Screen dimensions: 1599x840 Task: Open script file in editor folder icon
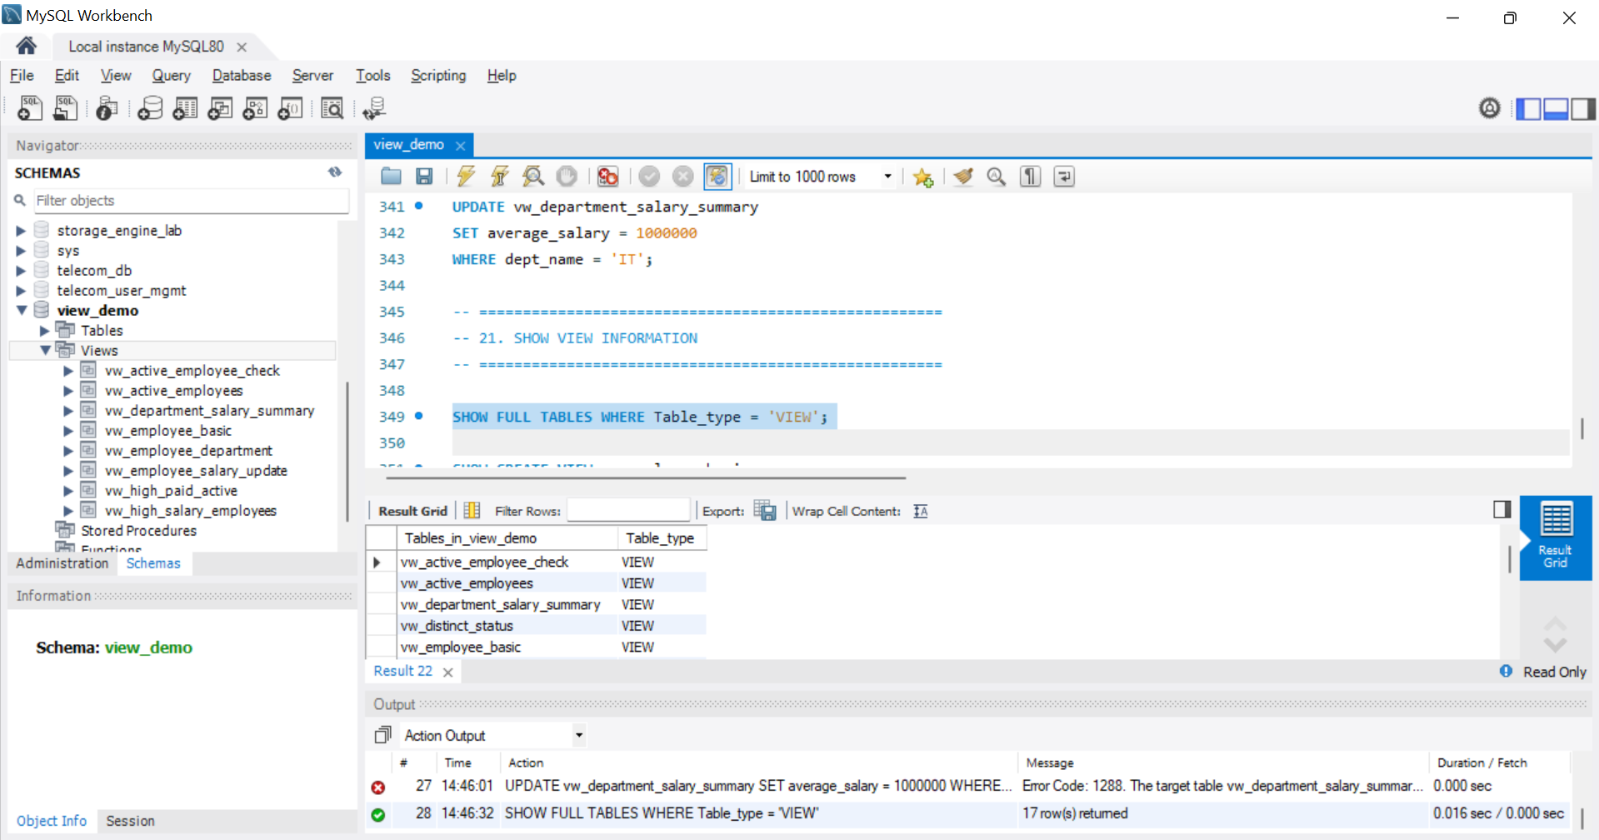pyautogui.click(x=391, y=176)
